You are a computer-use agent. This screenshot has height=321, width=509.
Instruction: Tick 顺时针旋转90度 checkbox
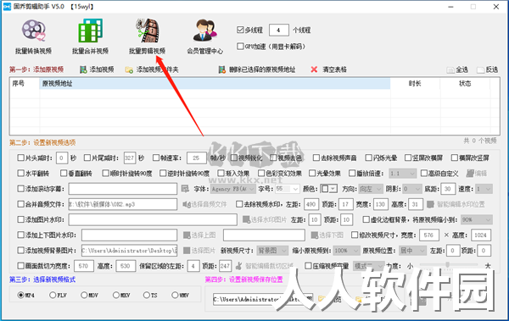coord(105,173)
